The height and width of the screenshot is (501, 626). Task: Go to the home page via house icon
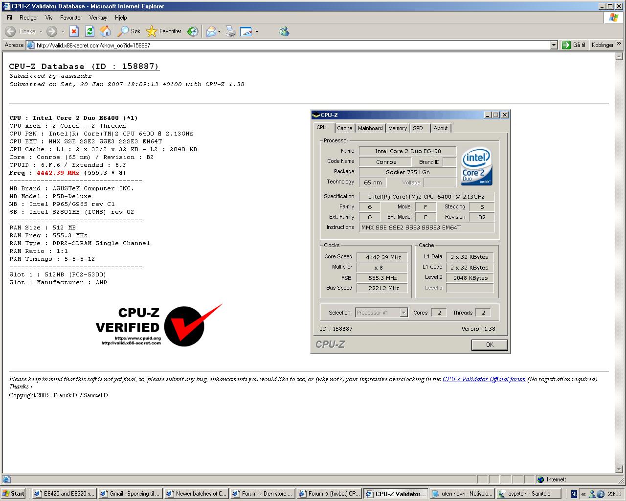[105, 31]
